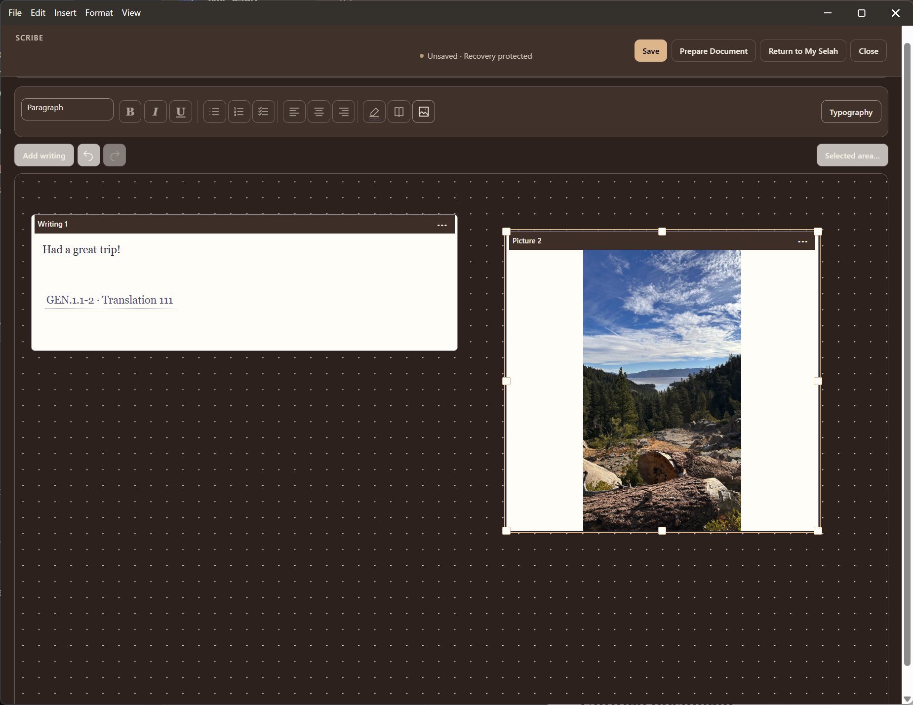Open the GEN.1.1-2 Translation 111 reference link

[x=110, y=300]
